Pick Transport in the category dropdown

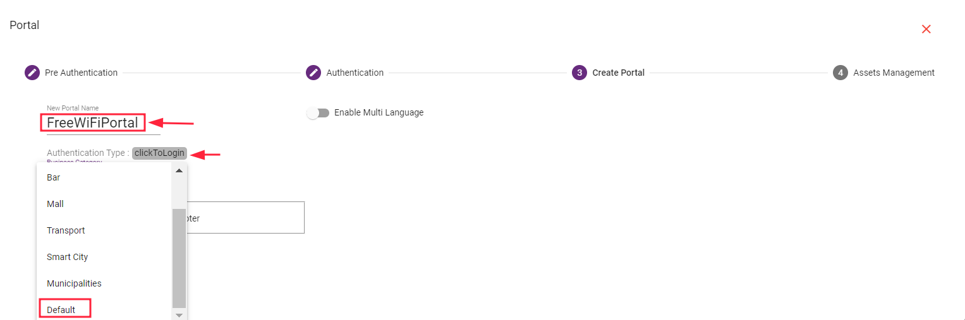[x=66, y=230]
